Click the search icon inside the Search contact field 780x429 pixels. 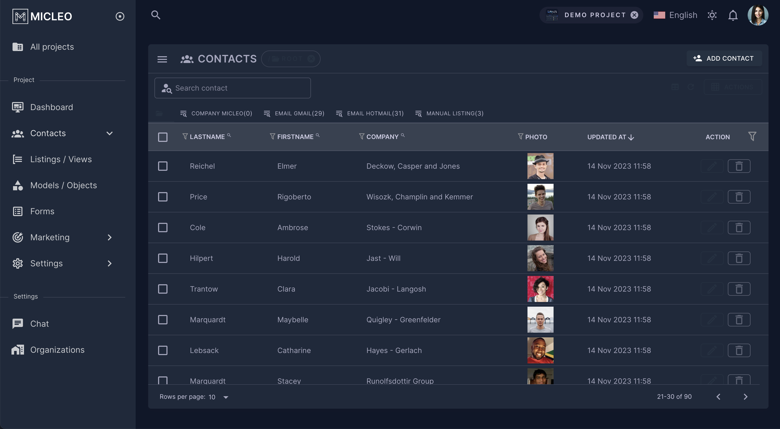(167, 88)
